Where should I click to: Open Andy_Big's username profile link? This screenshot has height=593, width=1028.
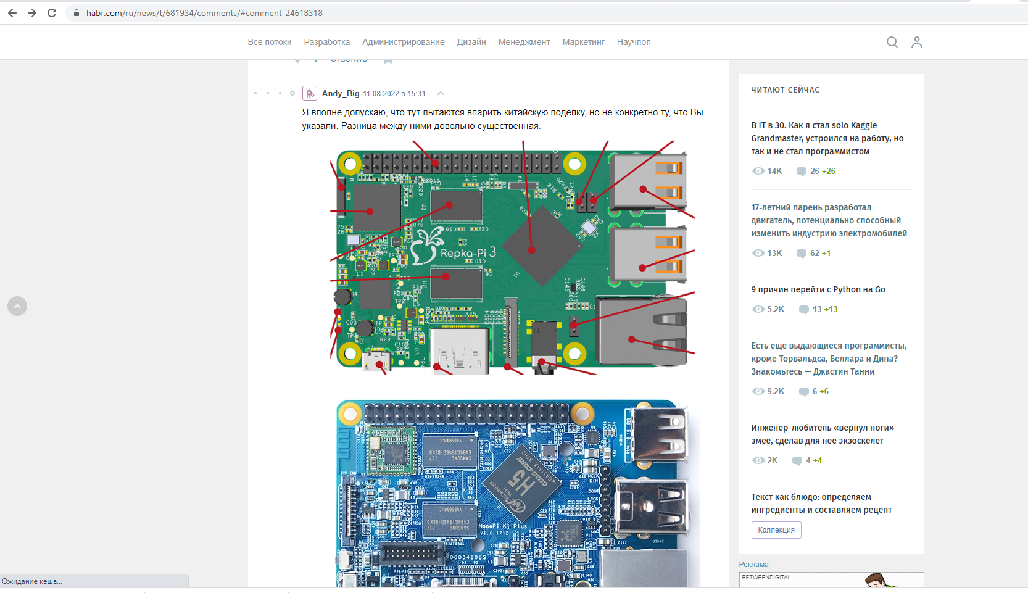(x=341, y=93)
